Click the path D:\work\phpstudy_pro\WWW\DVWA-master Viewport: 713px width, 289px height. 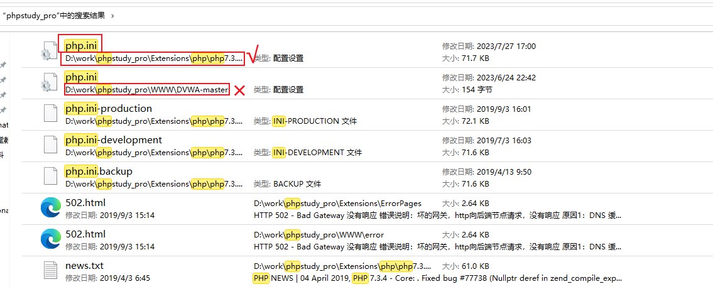146,90
